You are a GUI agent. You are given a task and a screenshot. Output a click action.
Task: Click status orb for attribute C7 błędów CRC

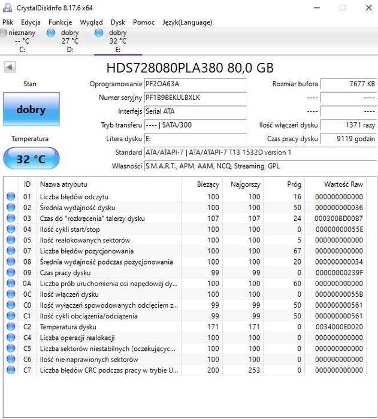point(11,370)
